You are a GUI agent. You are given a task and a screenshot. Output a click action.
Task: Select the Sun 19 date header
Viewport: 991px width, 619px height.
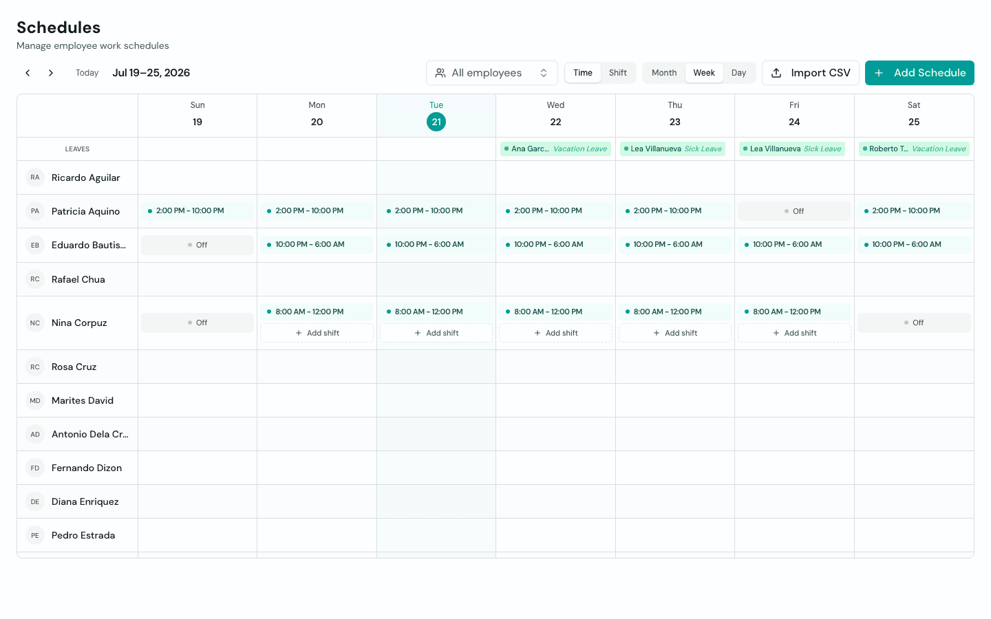point(198,116)
